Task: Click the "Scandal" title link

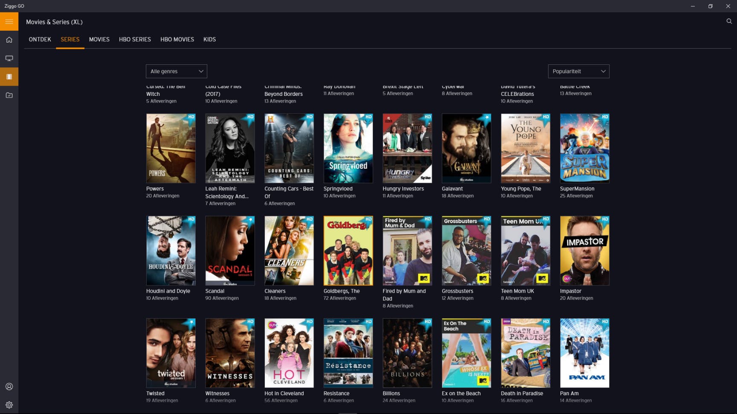Action: (x=215, y=291)
